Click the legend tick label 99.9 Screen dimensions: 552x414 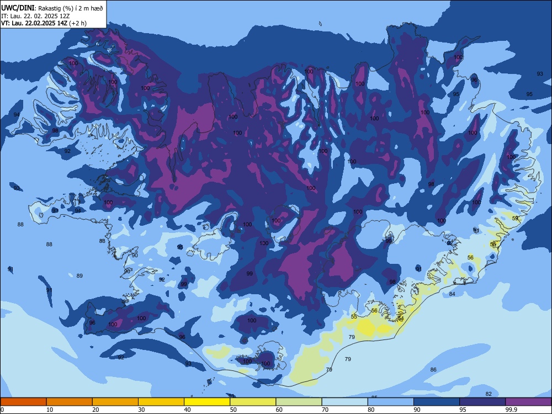(511, 410)
